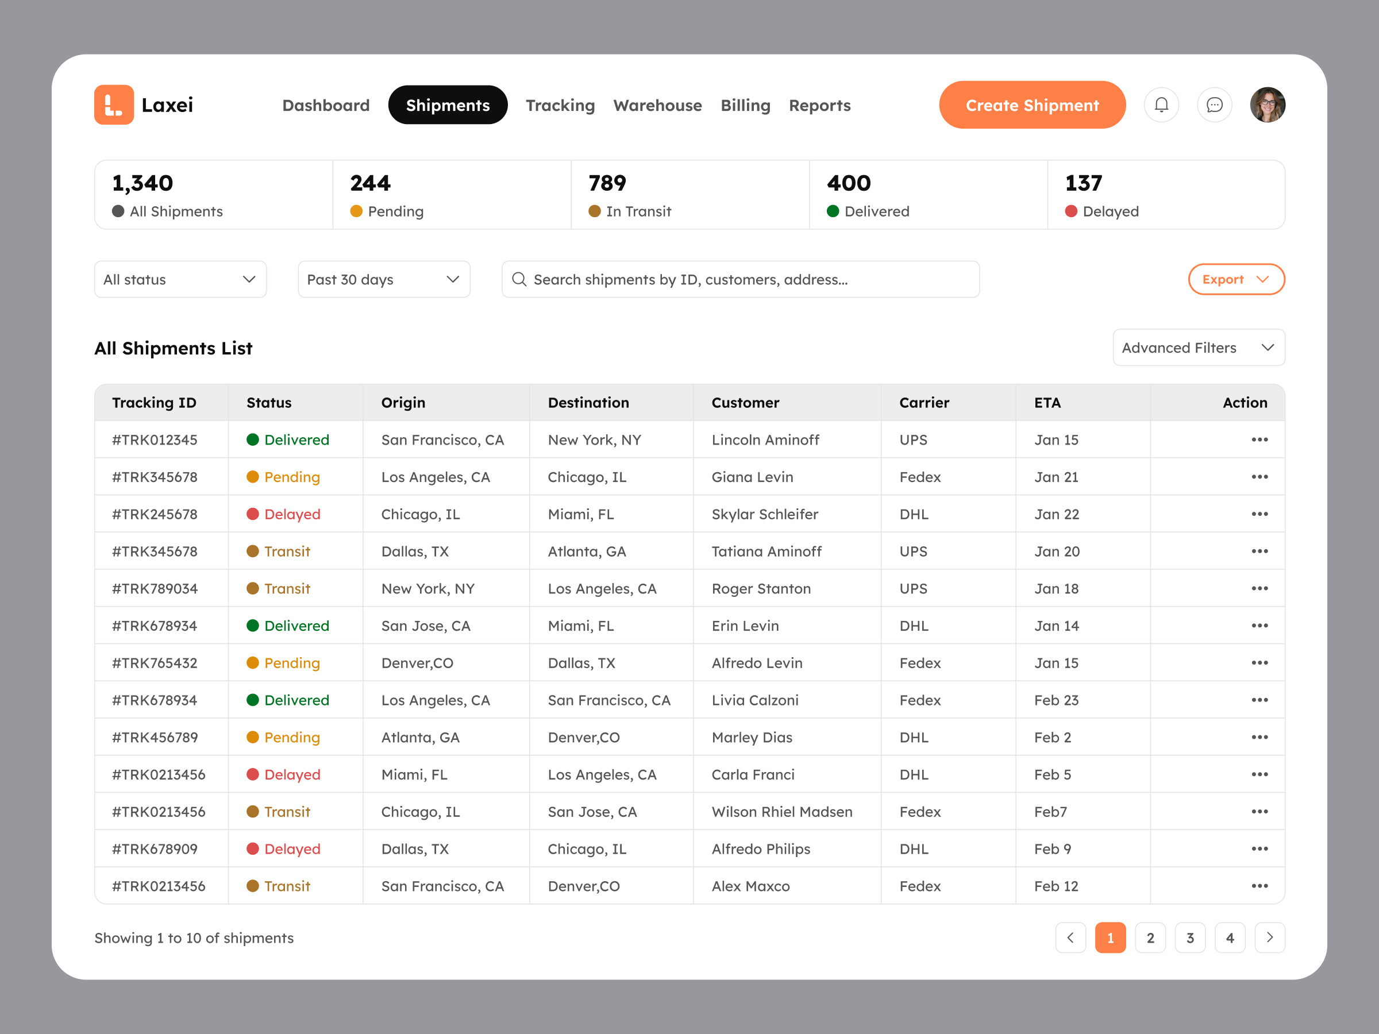This screenshot has width=1379, height=1034.
Task: Focus the search shipments field
Action: click(741, 279)
